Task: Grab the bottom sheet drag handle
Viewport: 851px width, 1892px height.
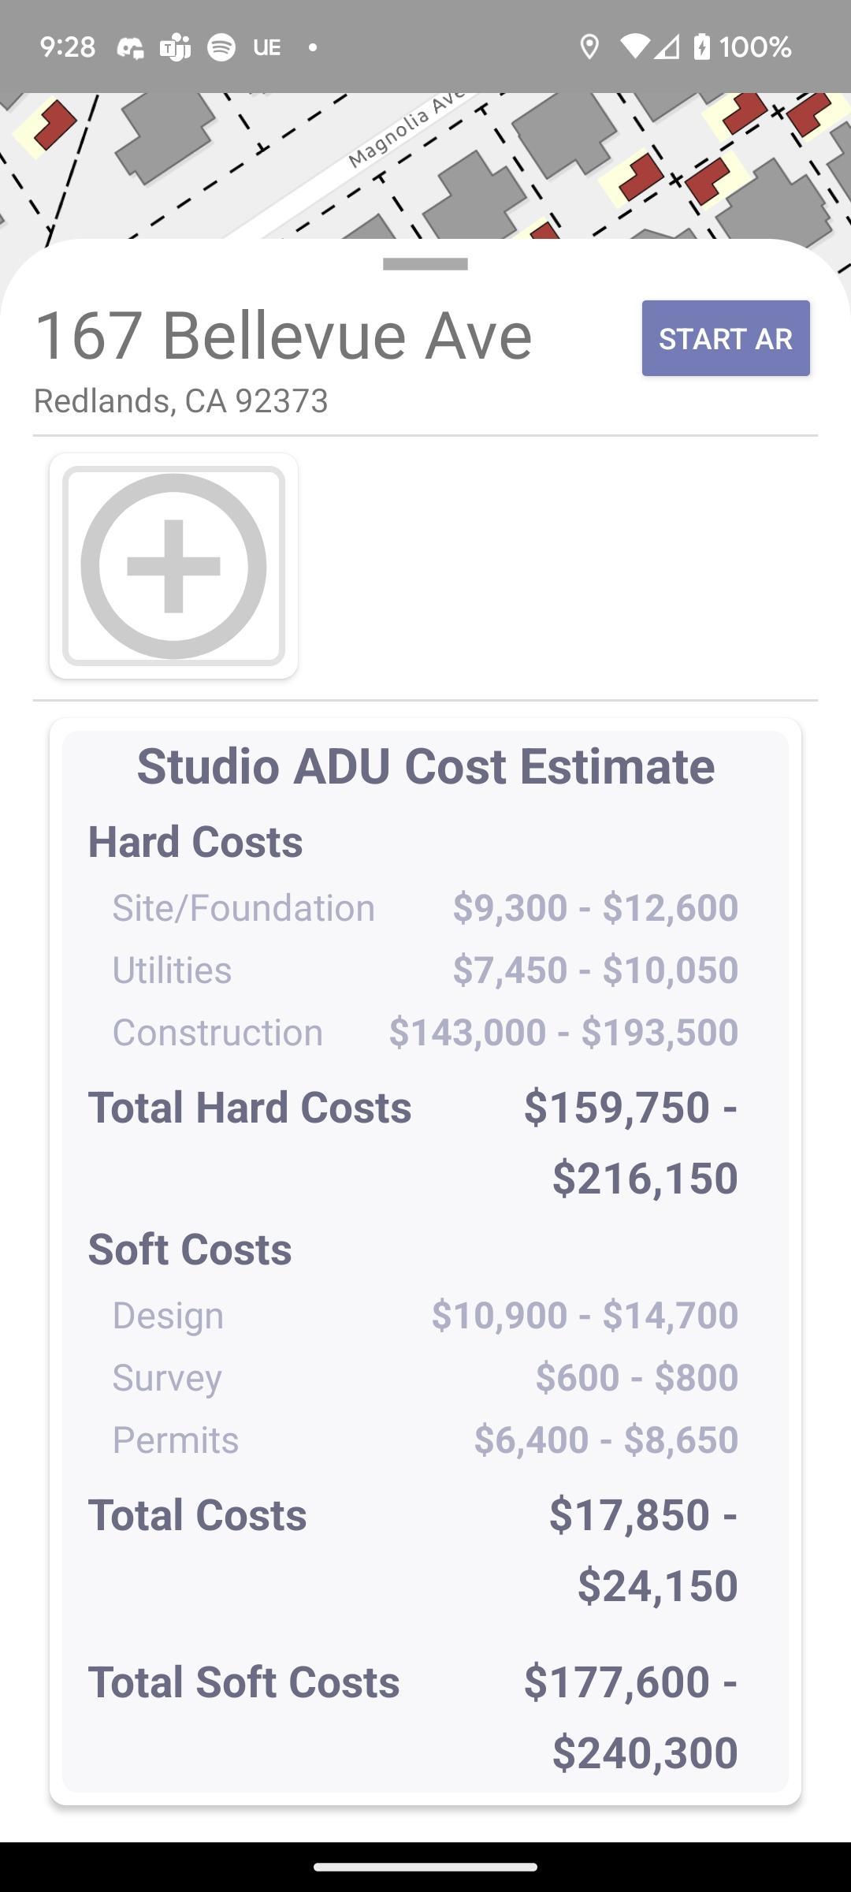Action: pyautogui.click(x=425, y=264)
